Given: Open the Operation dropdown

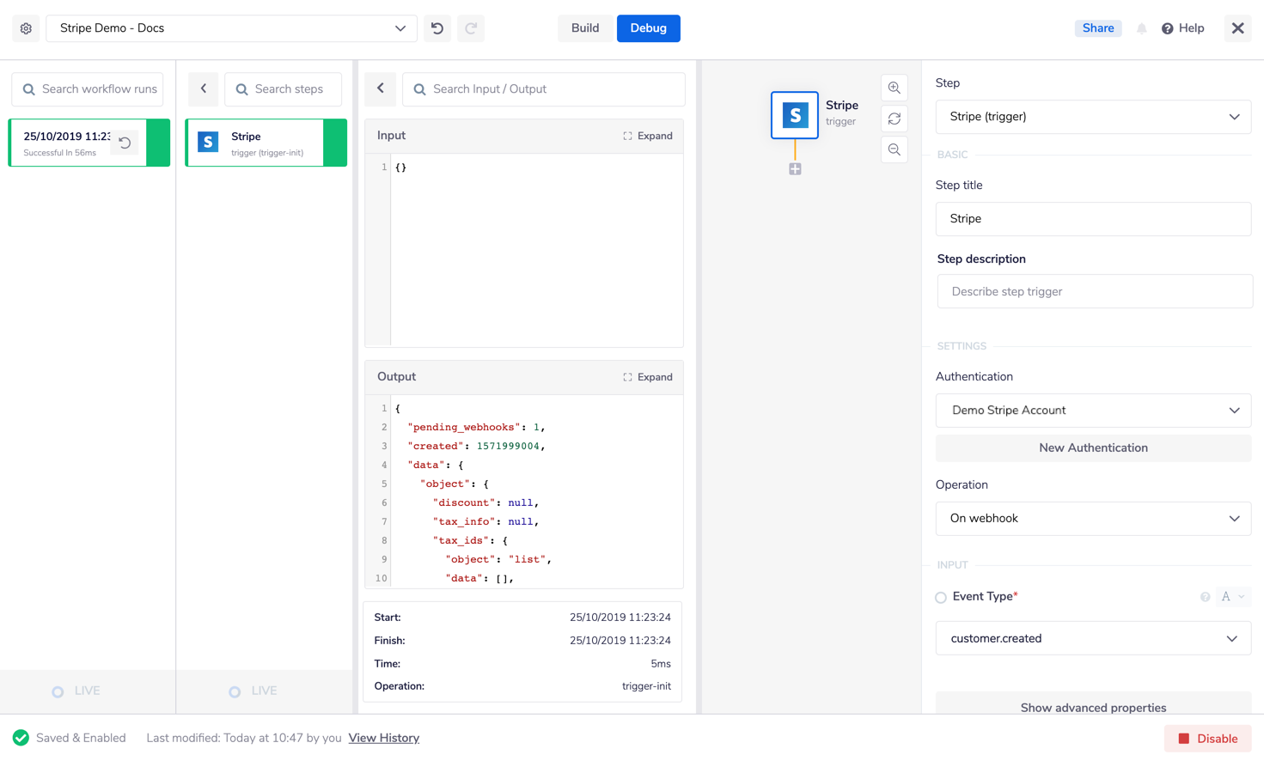Looking at the screenshot, I should pyautogui.click(x=1092, y=519).
